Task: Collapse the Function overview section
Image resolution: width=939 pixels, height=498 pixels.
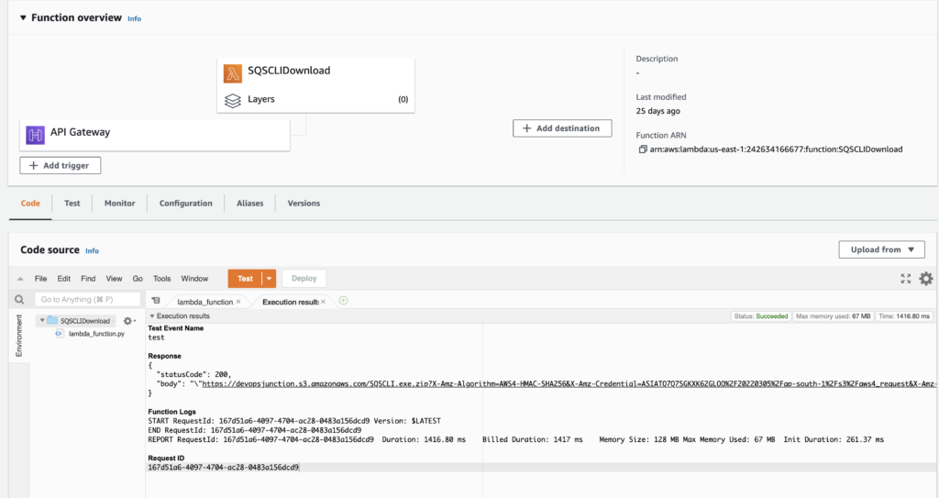Action: point(23,18)
